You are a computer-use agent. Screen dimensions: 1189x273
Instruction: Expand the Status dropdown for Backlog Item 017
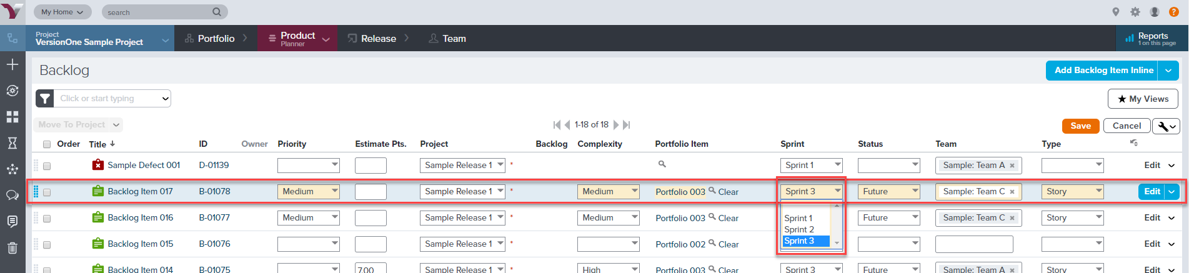[889, 192]
